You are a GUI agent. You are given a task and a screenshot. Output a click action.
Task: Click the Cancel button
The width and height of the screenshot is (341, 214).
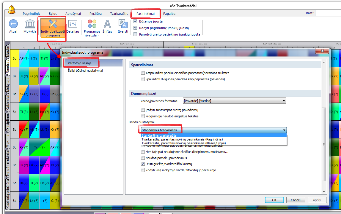coord(295,200)
